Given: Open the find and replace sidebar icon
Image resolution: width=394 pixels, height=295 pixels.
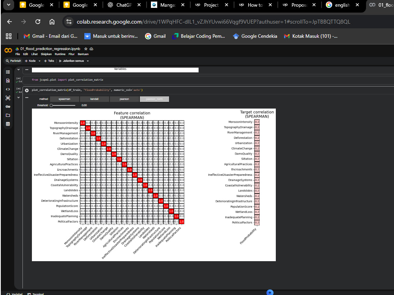Looking at the screenshot, I should (8, 81).
